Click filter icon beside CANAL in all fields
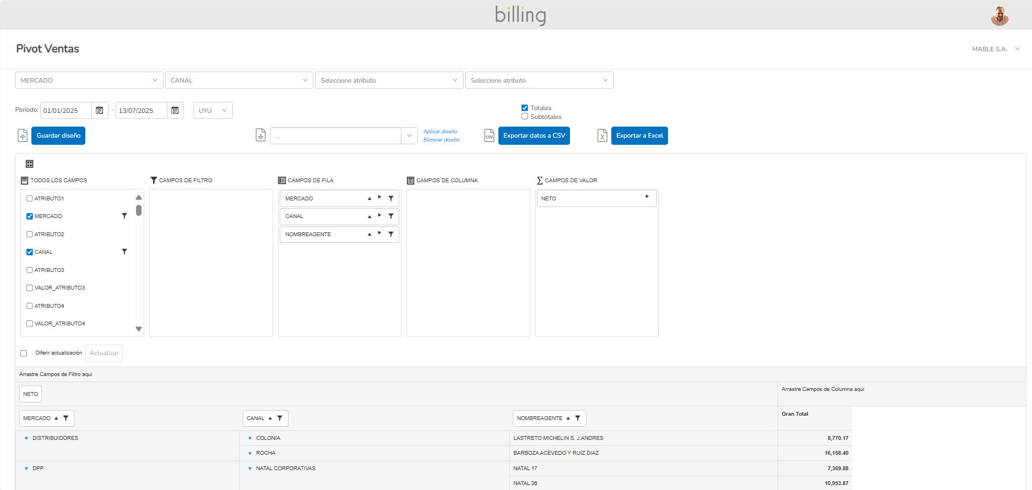 [124, 252]
